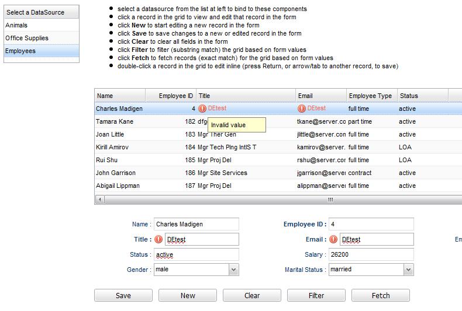Open the Marital Status dropdown
The height and width of the screenshot is (311, 462).
coord(408,270)
